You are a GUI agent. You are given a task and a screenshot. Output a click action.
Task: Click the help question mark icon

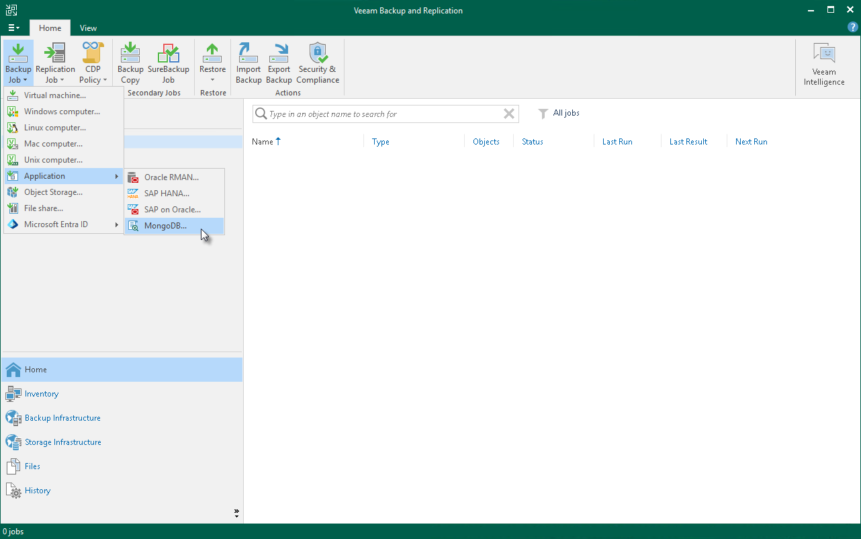click(x=853, y=28)
